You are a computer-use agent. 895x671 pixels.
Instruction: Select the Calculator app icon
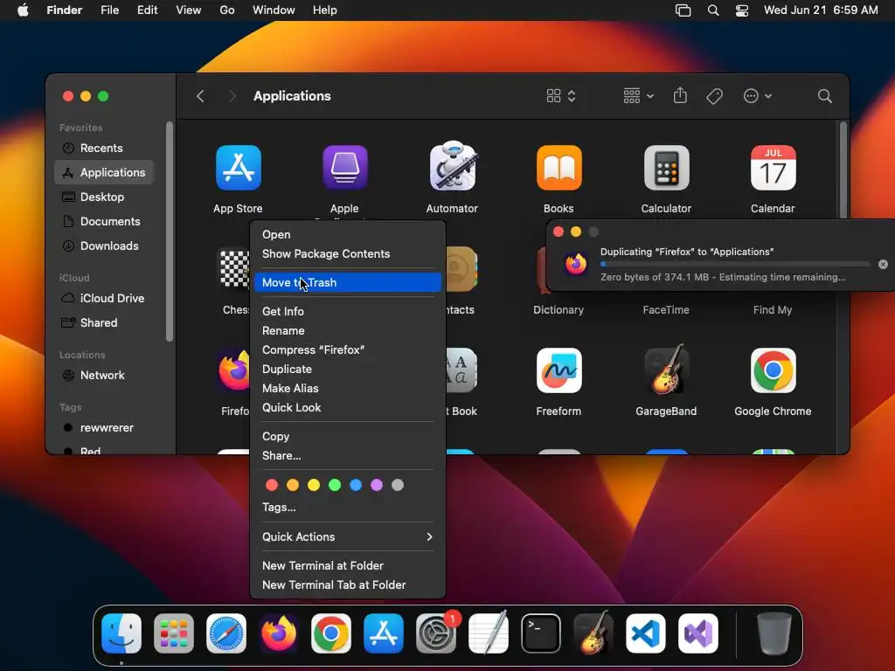[666, 168]
